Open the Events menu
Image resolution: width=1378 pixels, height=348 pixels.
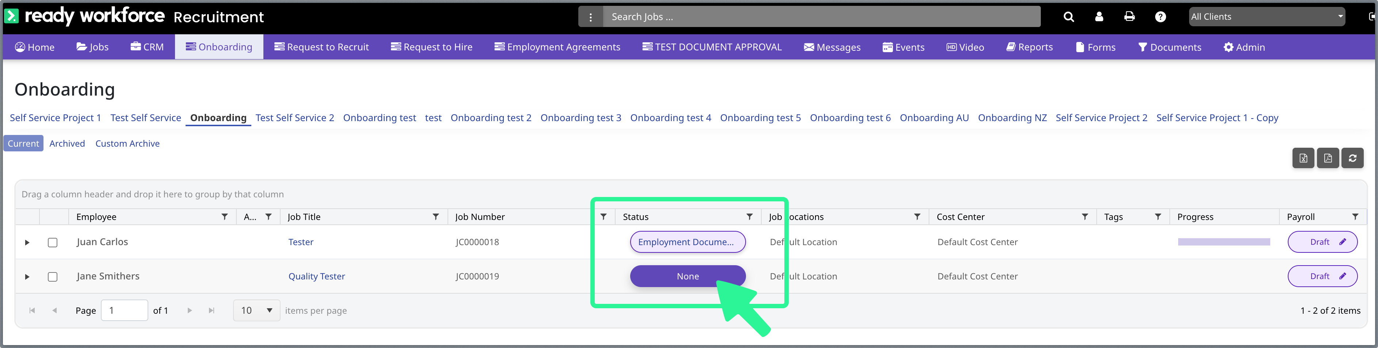903,47
